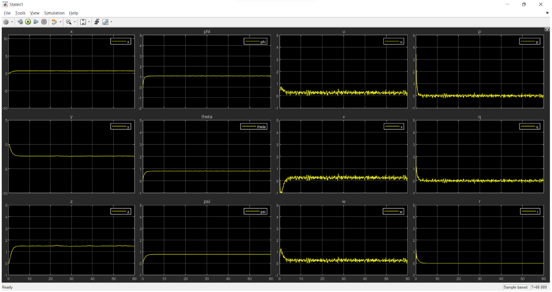The image size is (552, 292).
Task: Click the Step Forward button
Action: 36,22
